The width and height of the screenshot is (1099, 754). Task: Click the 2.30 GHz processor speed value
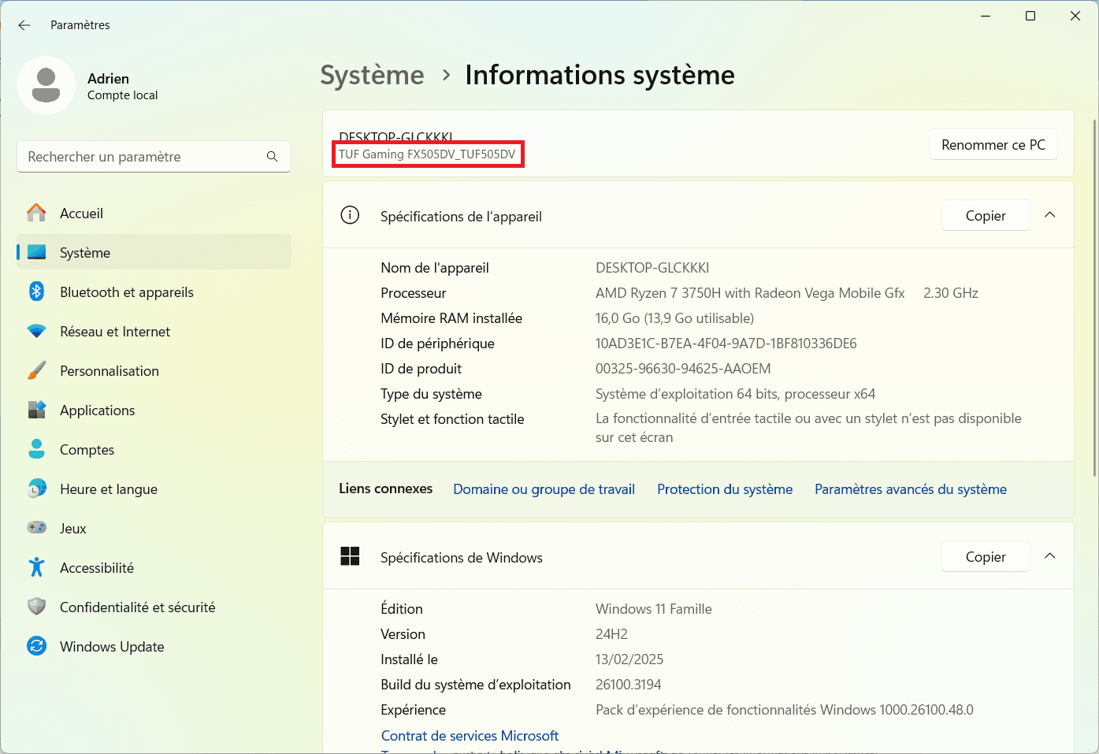click(x=951, y=293)
